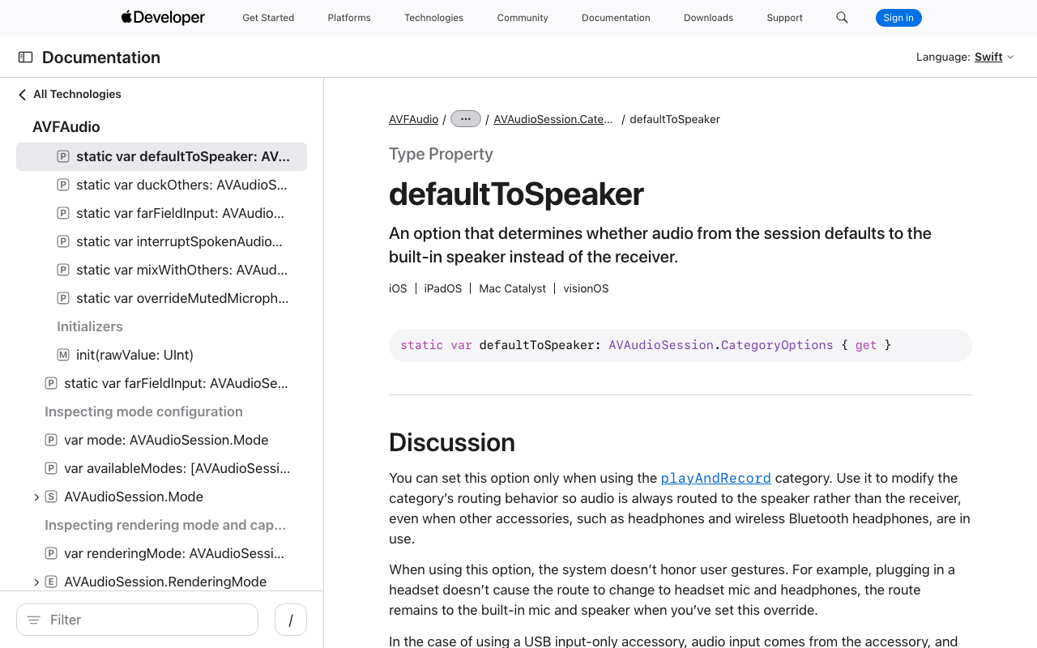Go back via All Technologies chevron
The height and width of the screenshot is (648, 1037).
pyautogui.click(x=22, y=94)
